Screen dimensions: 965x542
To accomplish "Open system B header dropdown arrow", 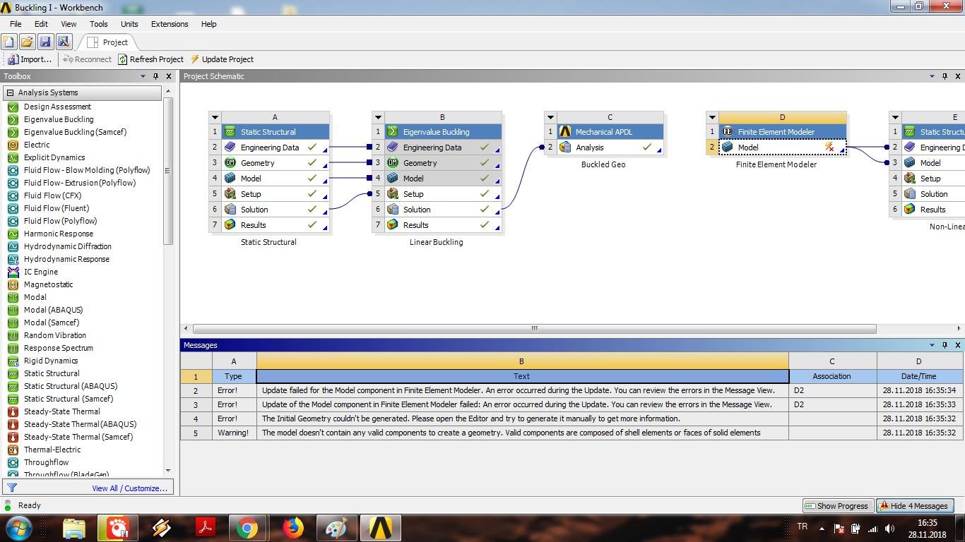I will tap(378, 117).
